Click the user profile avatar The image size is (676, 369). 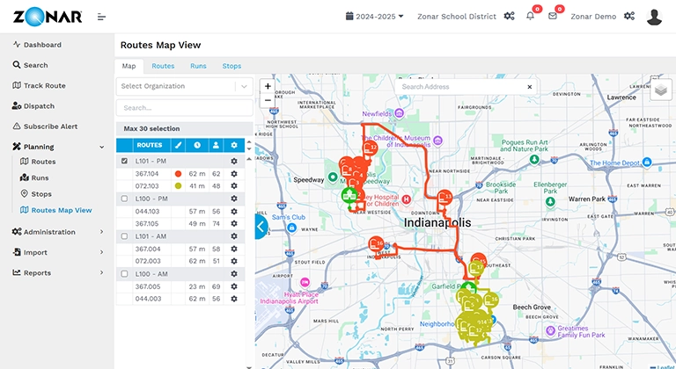[654, 17]
